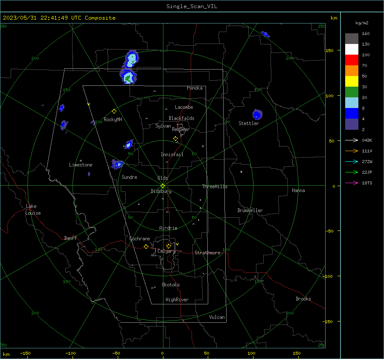This screenshot has width=384, height=359.
Task: Click the Stettler label
Action: click(x=249, y=123)
